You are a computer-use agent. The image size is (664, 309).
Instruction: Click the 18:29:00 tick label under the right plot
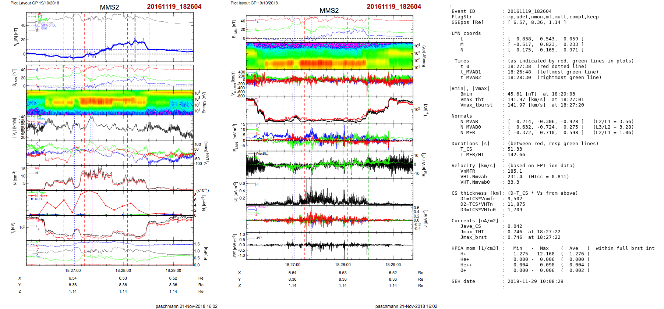click(x=393, y=265)
